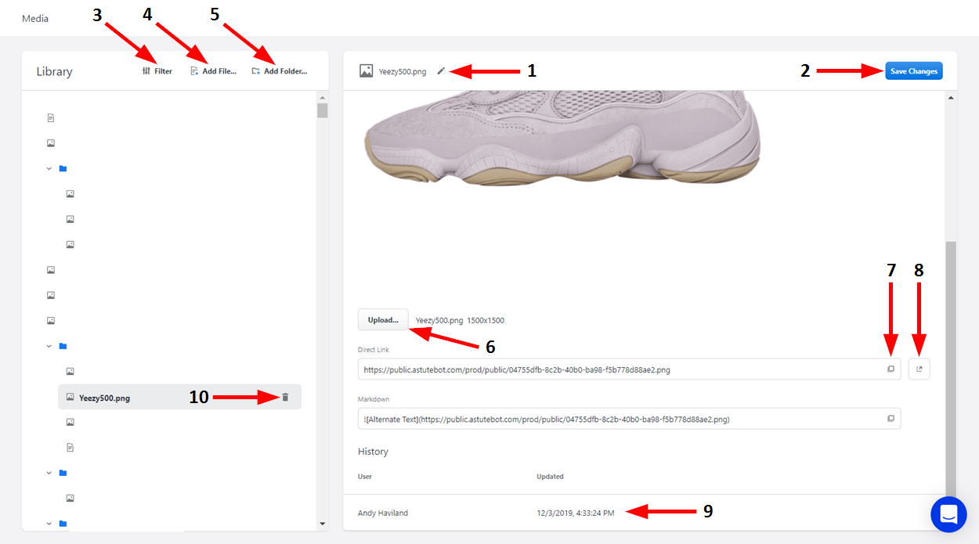Click the pencil icon to rename Yeezy500.png
This screenshot has width=979, height=544.
441,71
